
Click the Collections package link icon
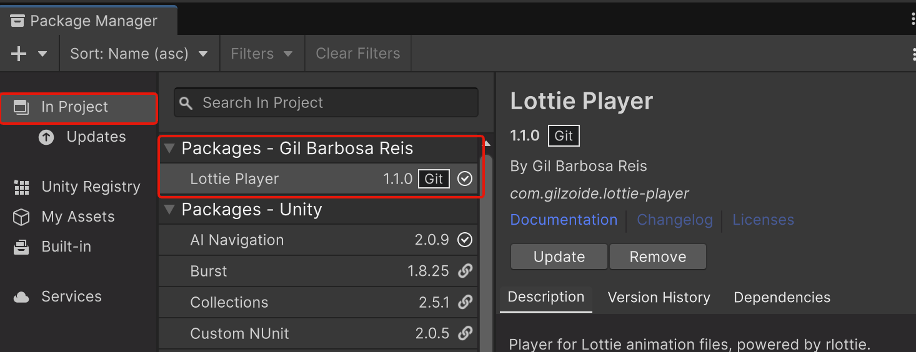point(465,303)
